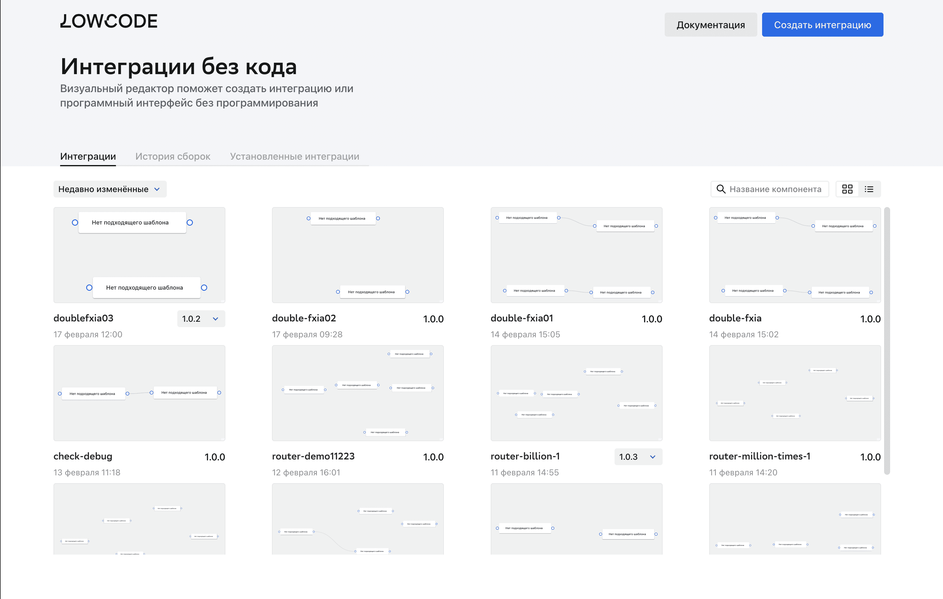Open the doublefxia03 version dropdown showing 1.0.2
Viewport: 943px width, 599px height.
[201, 319]
